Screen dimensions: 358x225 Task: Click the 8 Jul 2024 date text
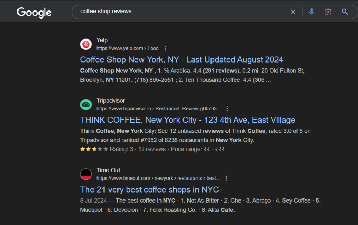pyautogui.click(x=93, y=201)
